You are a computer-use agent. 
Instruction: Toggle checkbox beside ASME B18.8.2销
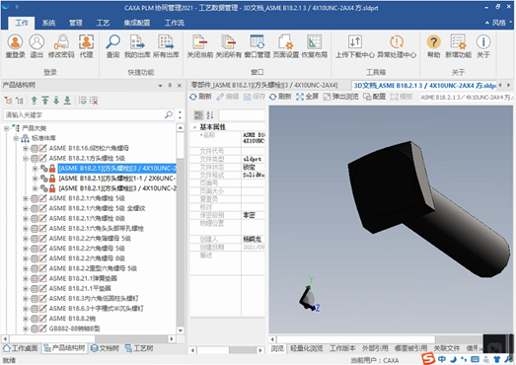click(35, 319)
